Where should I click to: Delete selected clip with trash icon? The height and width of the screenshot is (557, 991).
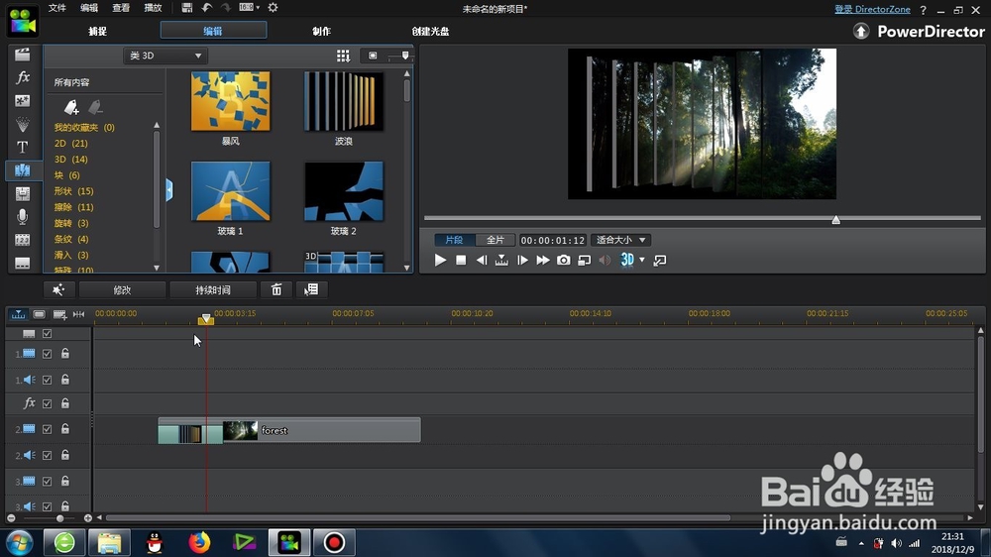[x=276, y=289]
